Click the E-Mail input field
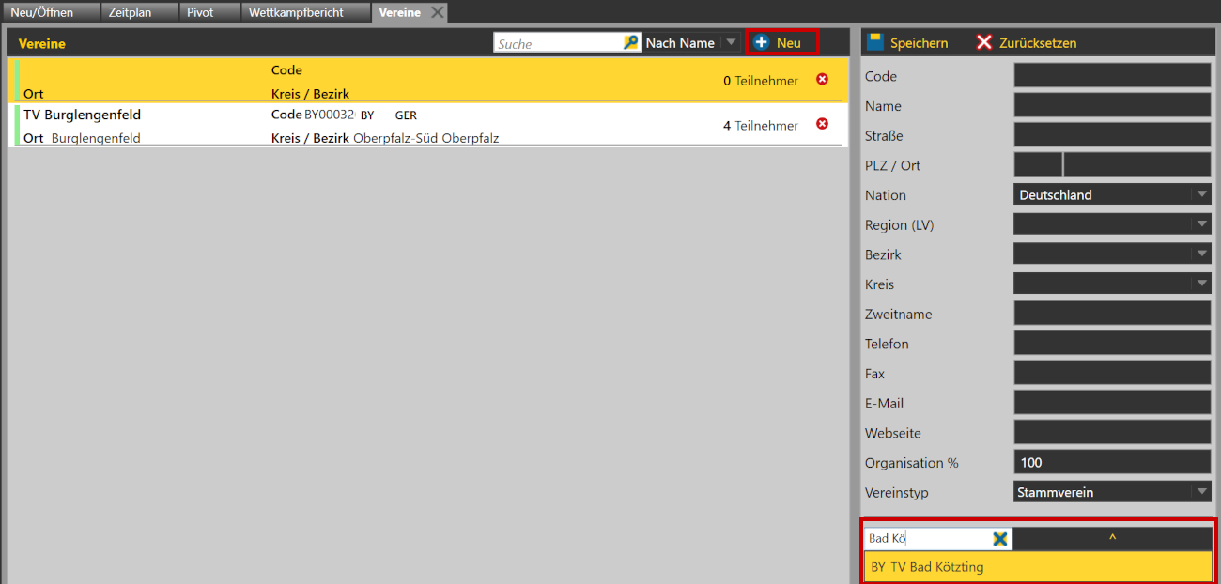 [x=1113, y=403]
